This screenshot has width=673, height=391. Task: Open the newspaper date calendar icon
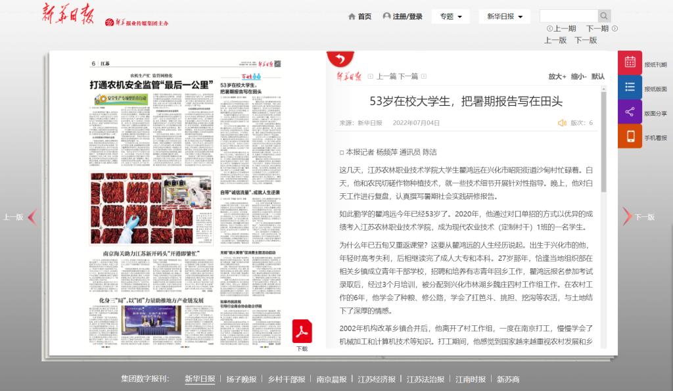(x=630, y=63)
